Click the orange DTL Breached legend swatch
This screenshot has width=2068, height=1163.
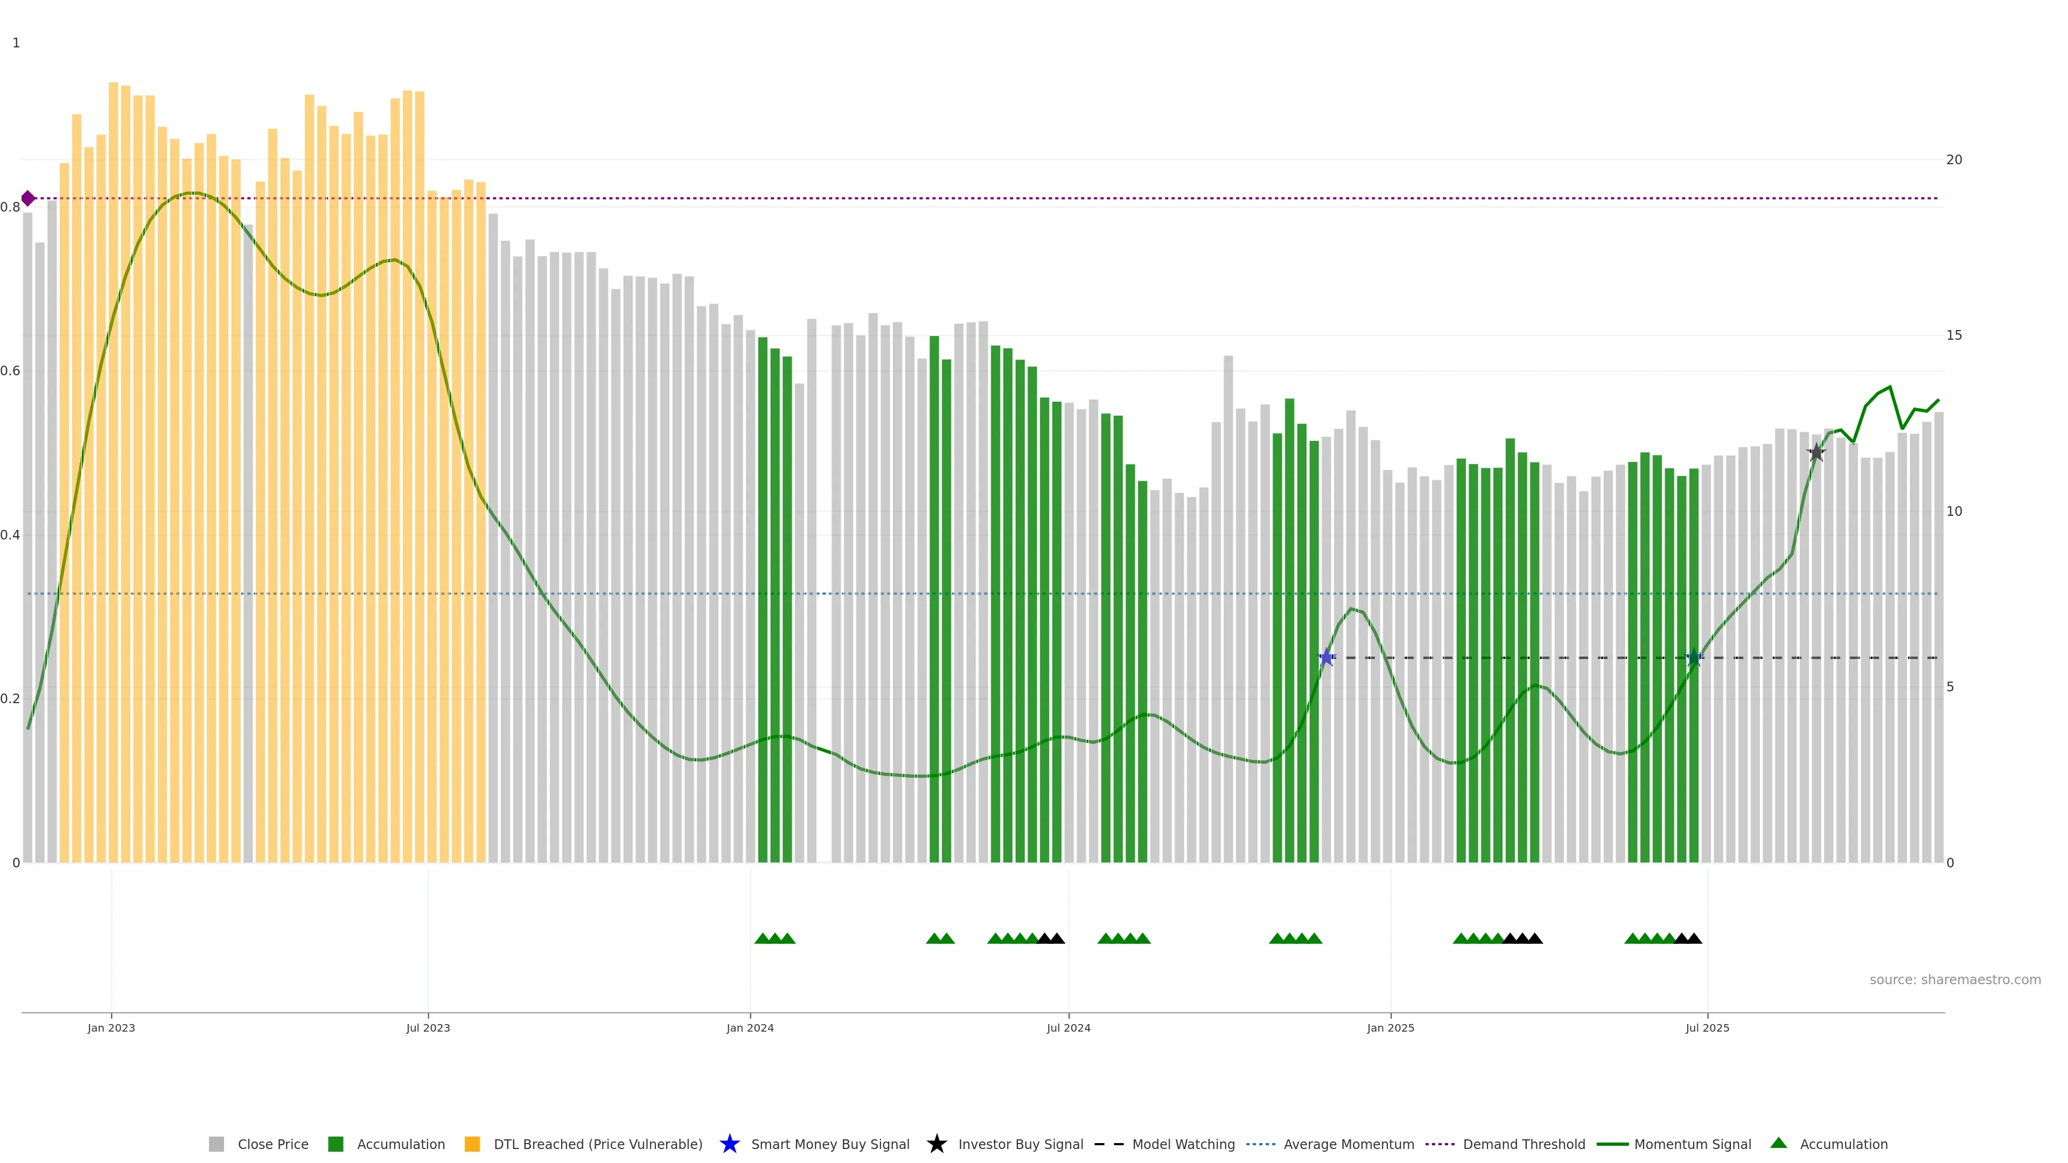[x=472, y=1144]
